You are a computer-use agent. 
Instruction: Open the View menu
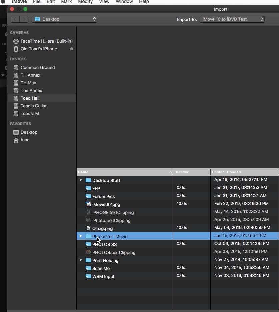104,2
